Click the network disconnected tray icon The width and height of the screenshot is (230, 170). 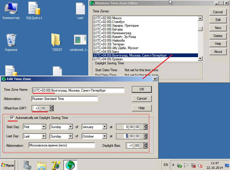[193, 165]
